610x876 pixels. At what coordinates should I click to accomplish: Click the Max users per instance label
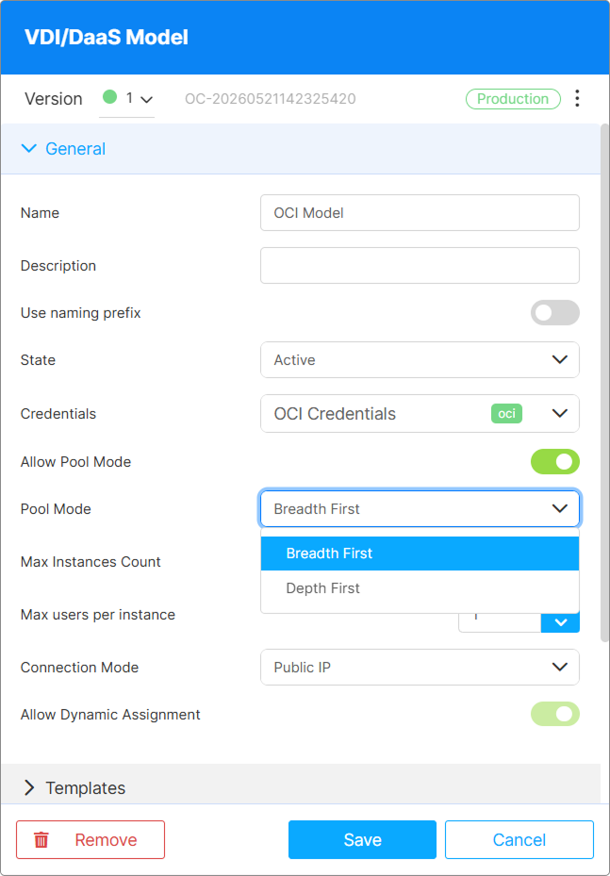pyautogui.click(x=98, y=615)
